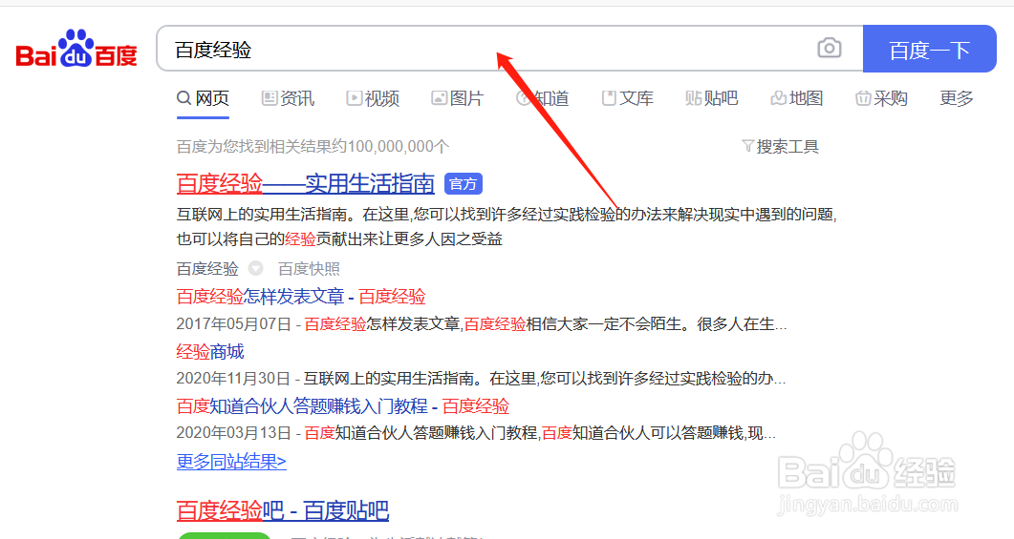Click the map icon beside 地图
Screen dimensions: 1014x539
[778, 98]
